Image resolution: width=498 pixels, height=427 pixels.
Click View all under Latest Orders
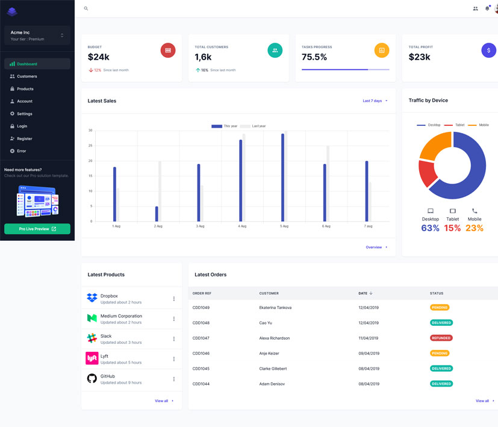[x=483, y=401]
